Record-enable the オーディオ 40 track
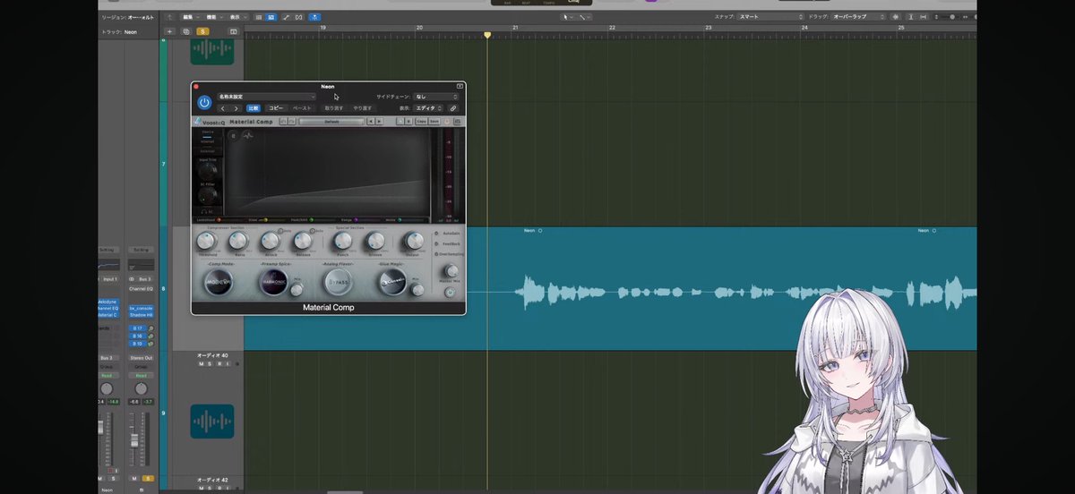Screen dimensions: 1075x494 [x=219, y=364]
